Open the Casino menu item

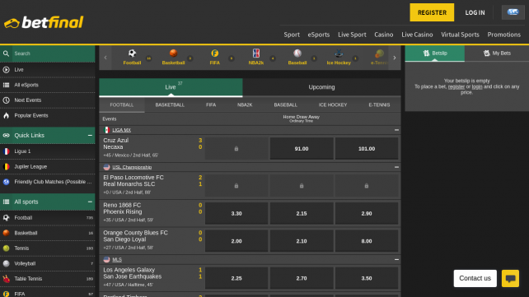(x=384, y=35)
